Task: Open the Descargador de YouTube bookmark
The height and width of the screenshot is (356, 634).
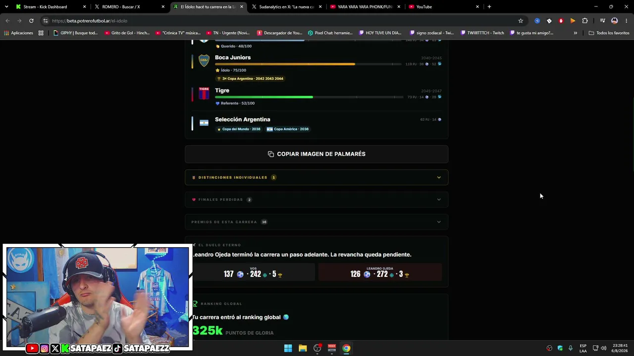Action: tap(279, 33)
